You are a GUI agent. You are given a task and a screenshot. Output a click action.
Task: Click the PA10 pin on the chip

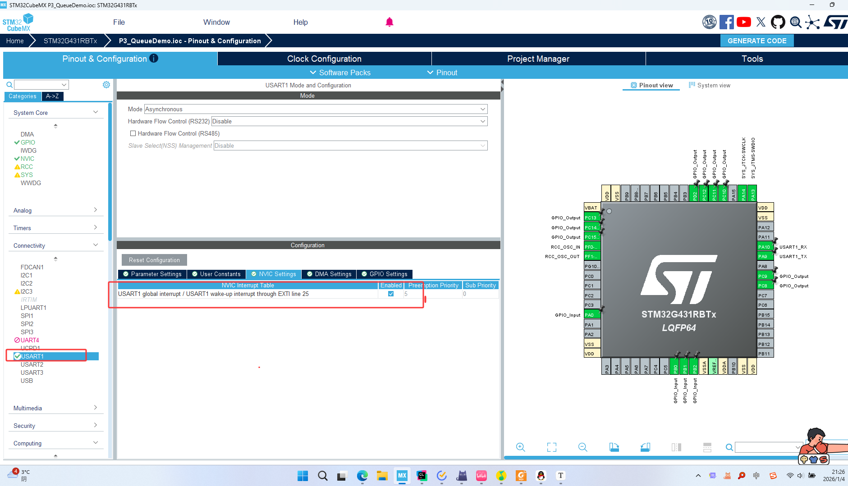pyautogui.click(x=765, y=247)
